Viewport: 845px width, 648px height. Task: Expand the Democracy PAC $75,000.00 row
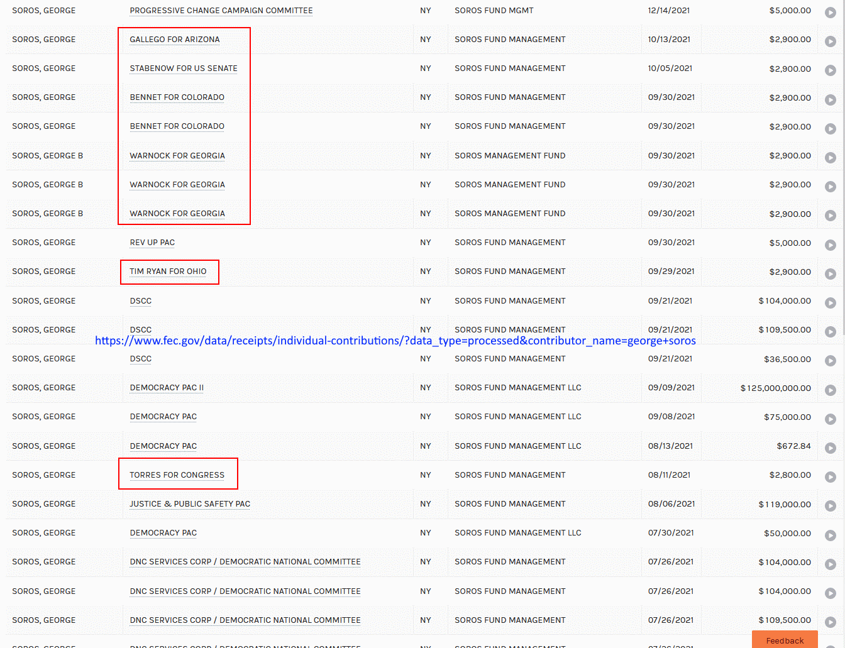831,419
